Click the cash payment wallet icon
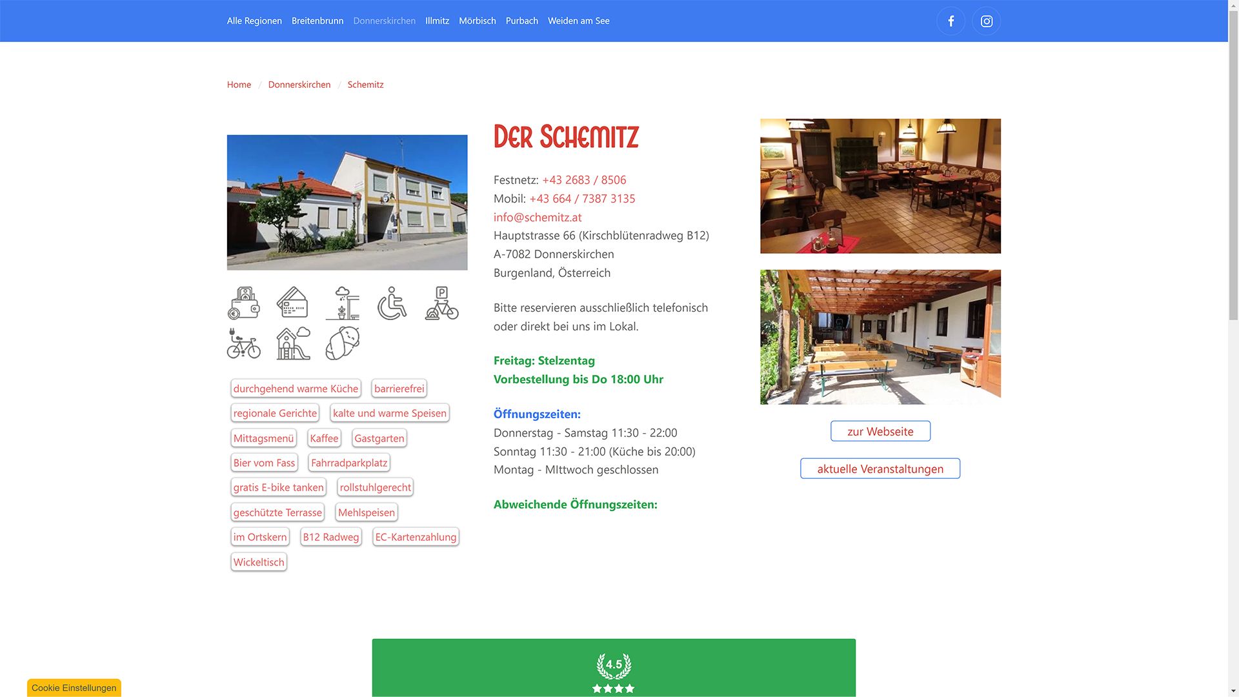 [x=244, y=303]
